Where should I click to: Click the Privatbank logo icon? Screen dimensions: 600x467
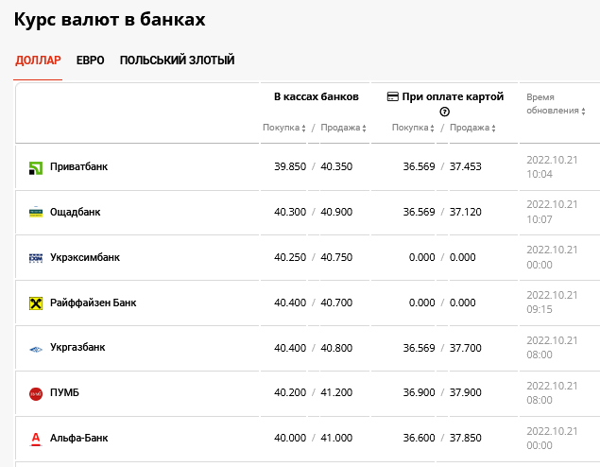(36, 167)
